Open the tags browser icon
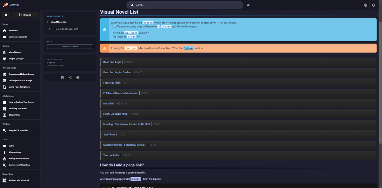This screenshot has width=382, height=188. [248, 5]
